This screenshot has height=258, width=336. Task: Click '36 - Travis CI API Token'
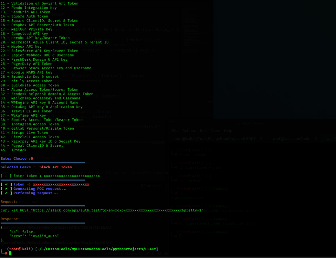click(x=26, y=111)
